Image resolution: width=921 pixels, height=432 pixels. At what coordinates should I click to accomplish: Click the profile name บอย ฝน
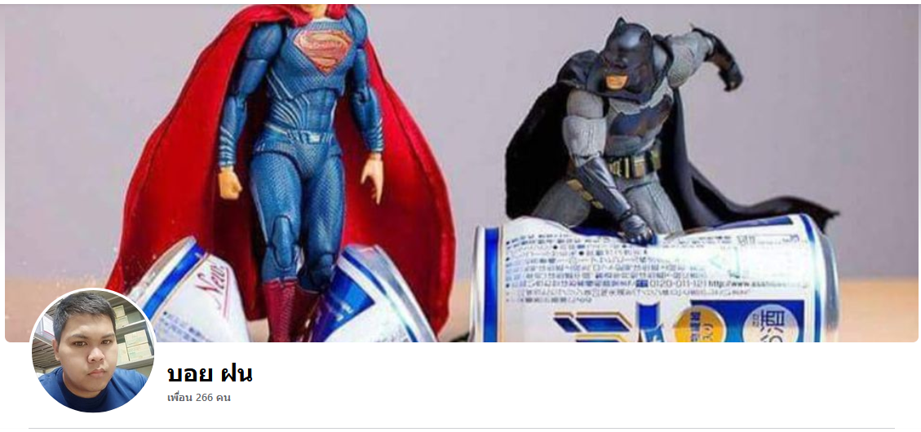coord(210,373)
